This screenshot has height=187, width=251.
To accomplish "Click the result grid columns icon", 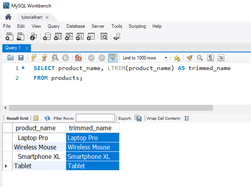I will 36,118.
